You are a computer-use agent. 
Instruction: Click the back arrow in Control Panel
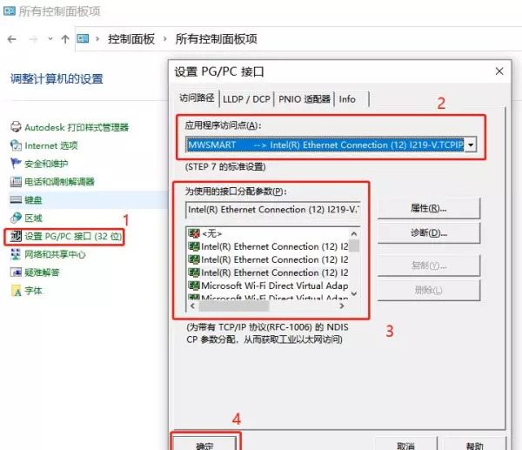point(11,39)
